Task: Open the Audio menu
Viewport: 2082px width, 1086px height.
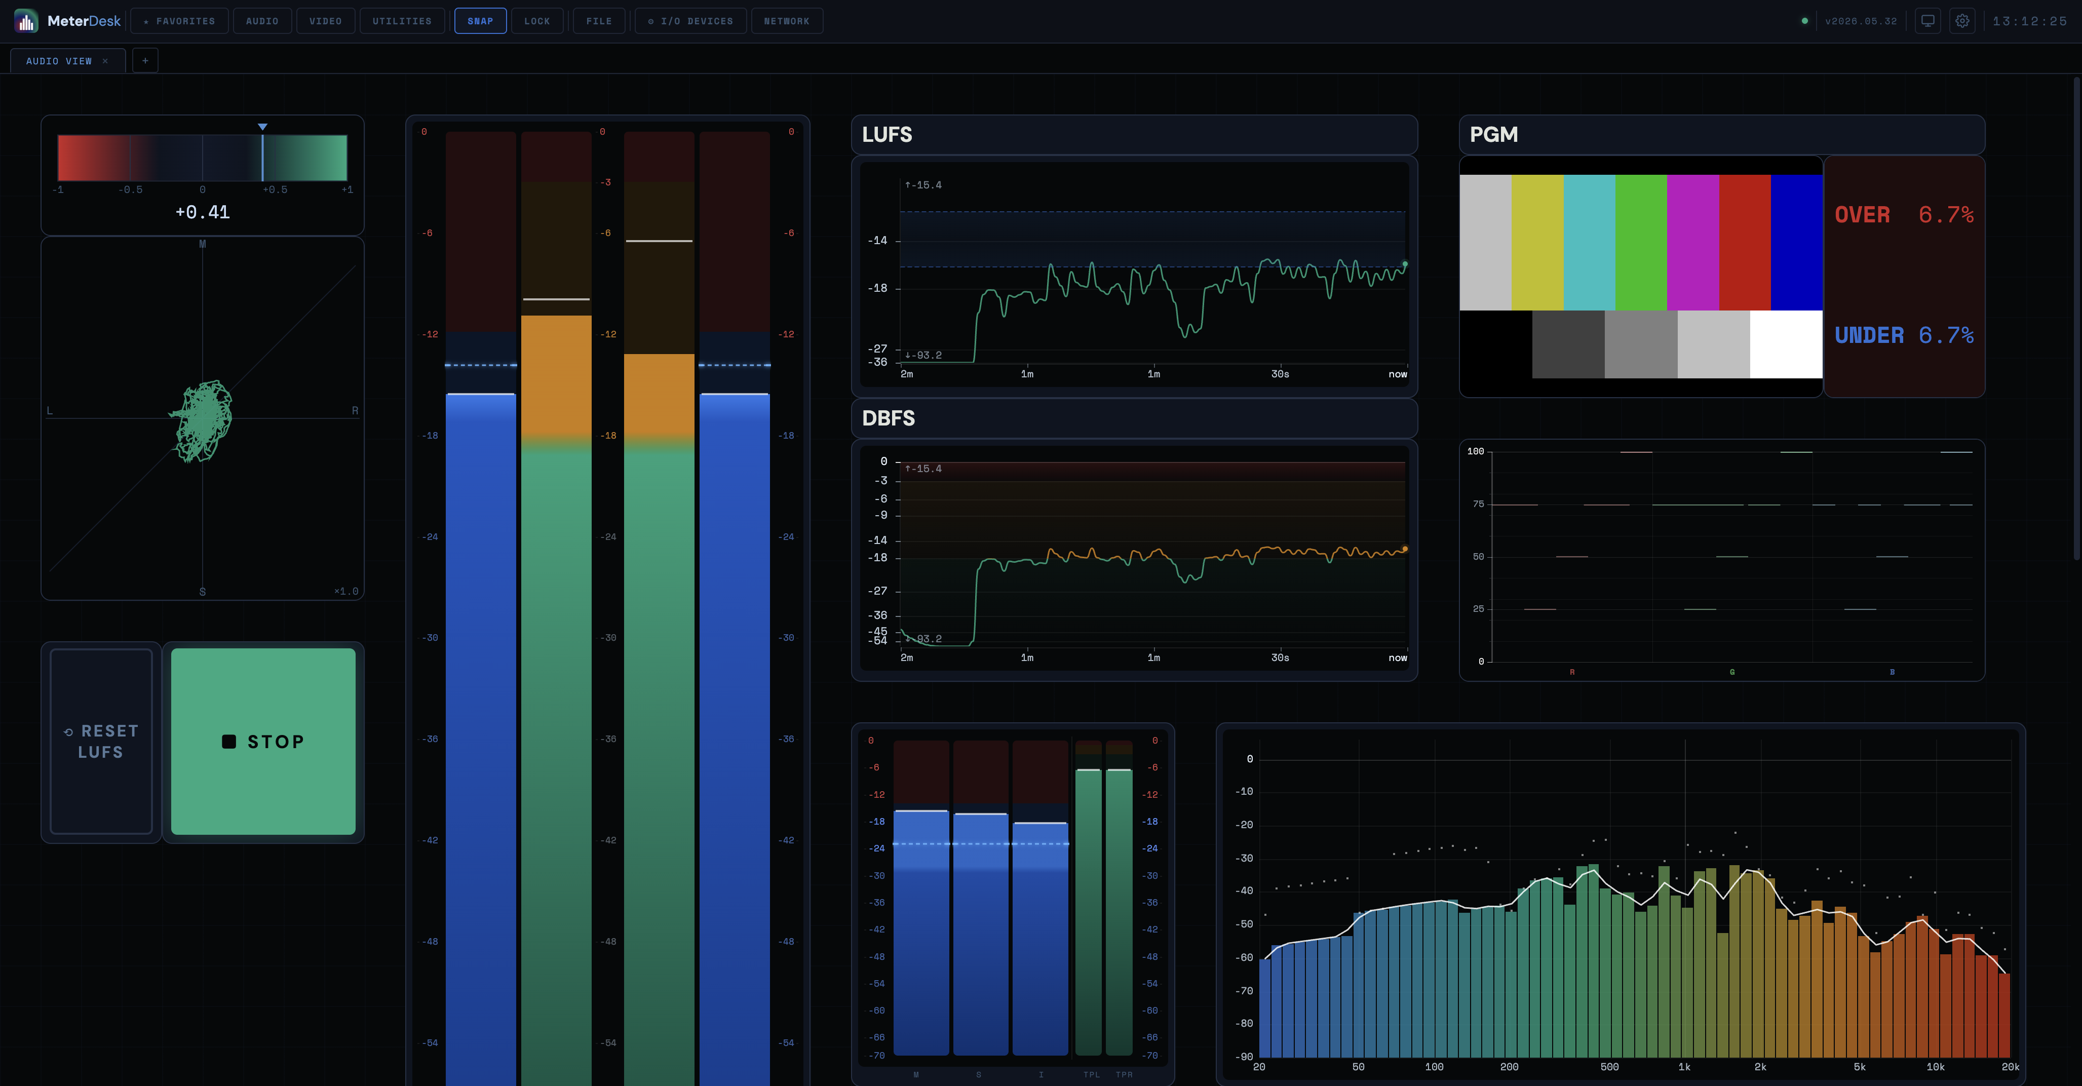Action: 263,21
